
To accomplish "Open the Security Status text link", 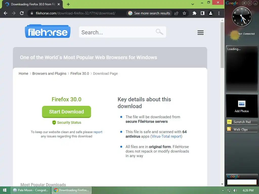I will 69,123.
